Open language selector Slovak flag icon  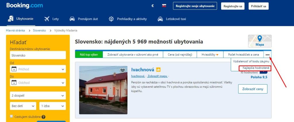164,6
